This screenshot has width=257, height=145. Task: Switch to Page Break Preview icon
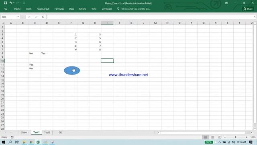pyautogui.click(x=220, y=137)
